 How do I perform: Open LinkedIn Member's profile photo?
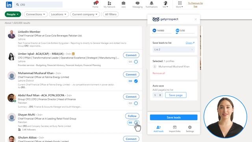[12, 34]
